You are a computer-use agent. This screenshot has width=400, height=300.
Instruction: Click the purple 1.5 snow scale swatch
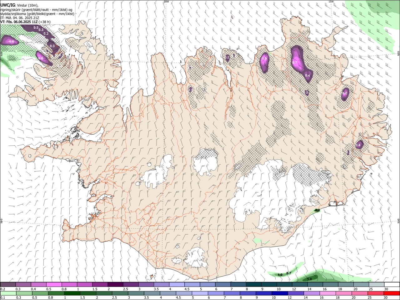(x=100, y=284)
